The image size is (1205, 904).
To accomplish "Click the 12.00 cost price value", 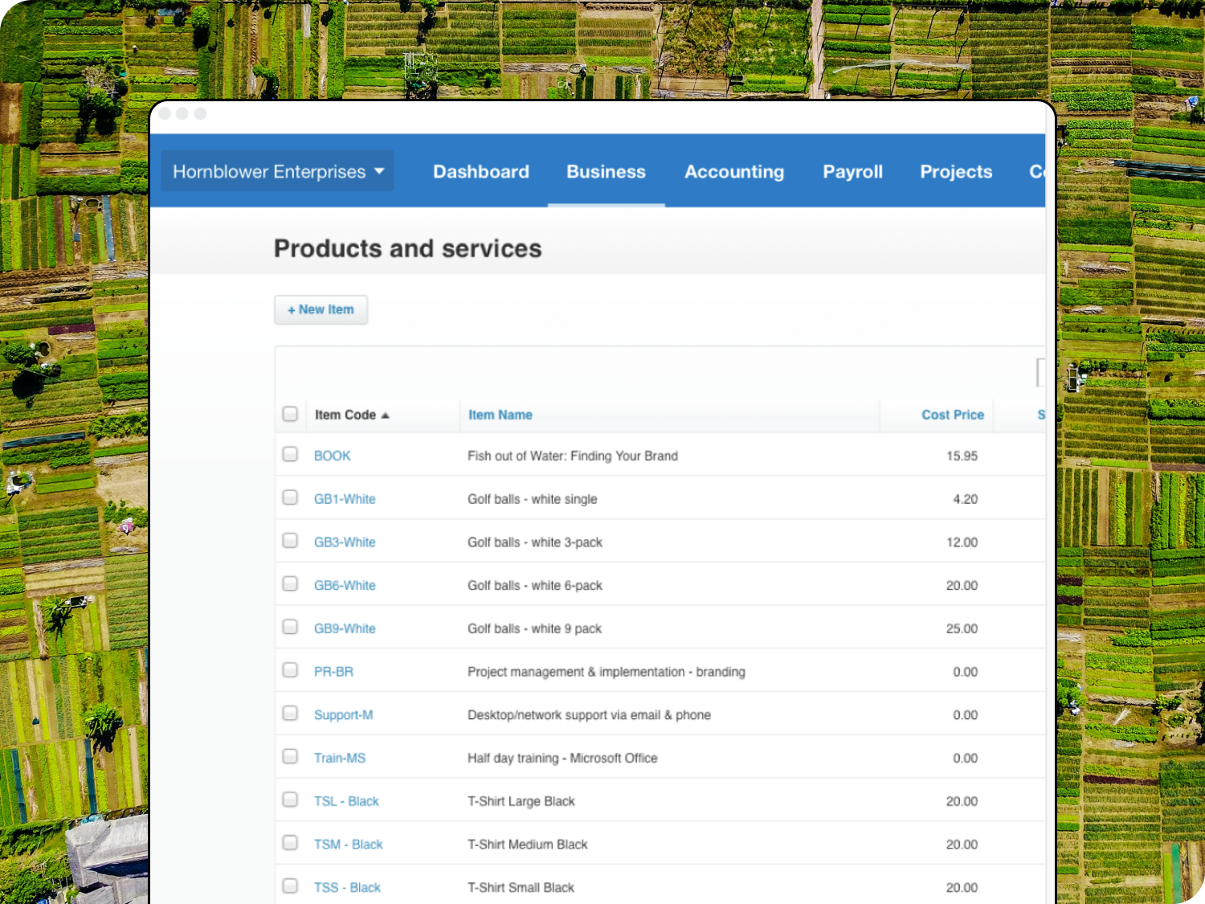I will point(962,542).
